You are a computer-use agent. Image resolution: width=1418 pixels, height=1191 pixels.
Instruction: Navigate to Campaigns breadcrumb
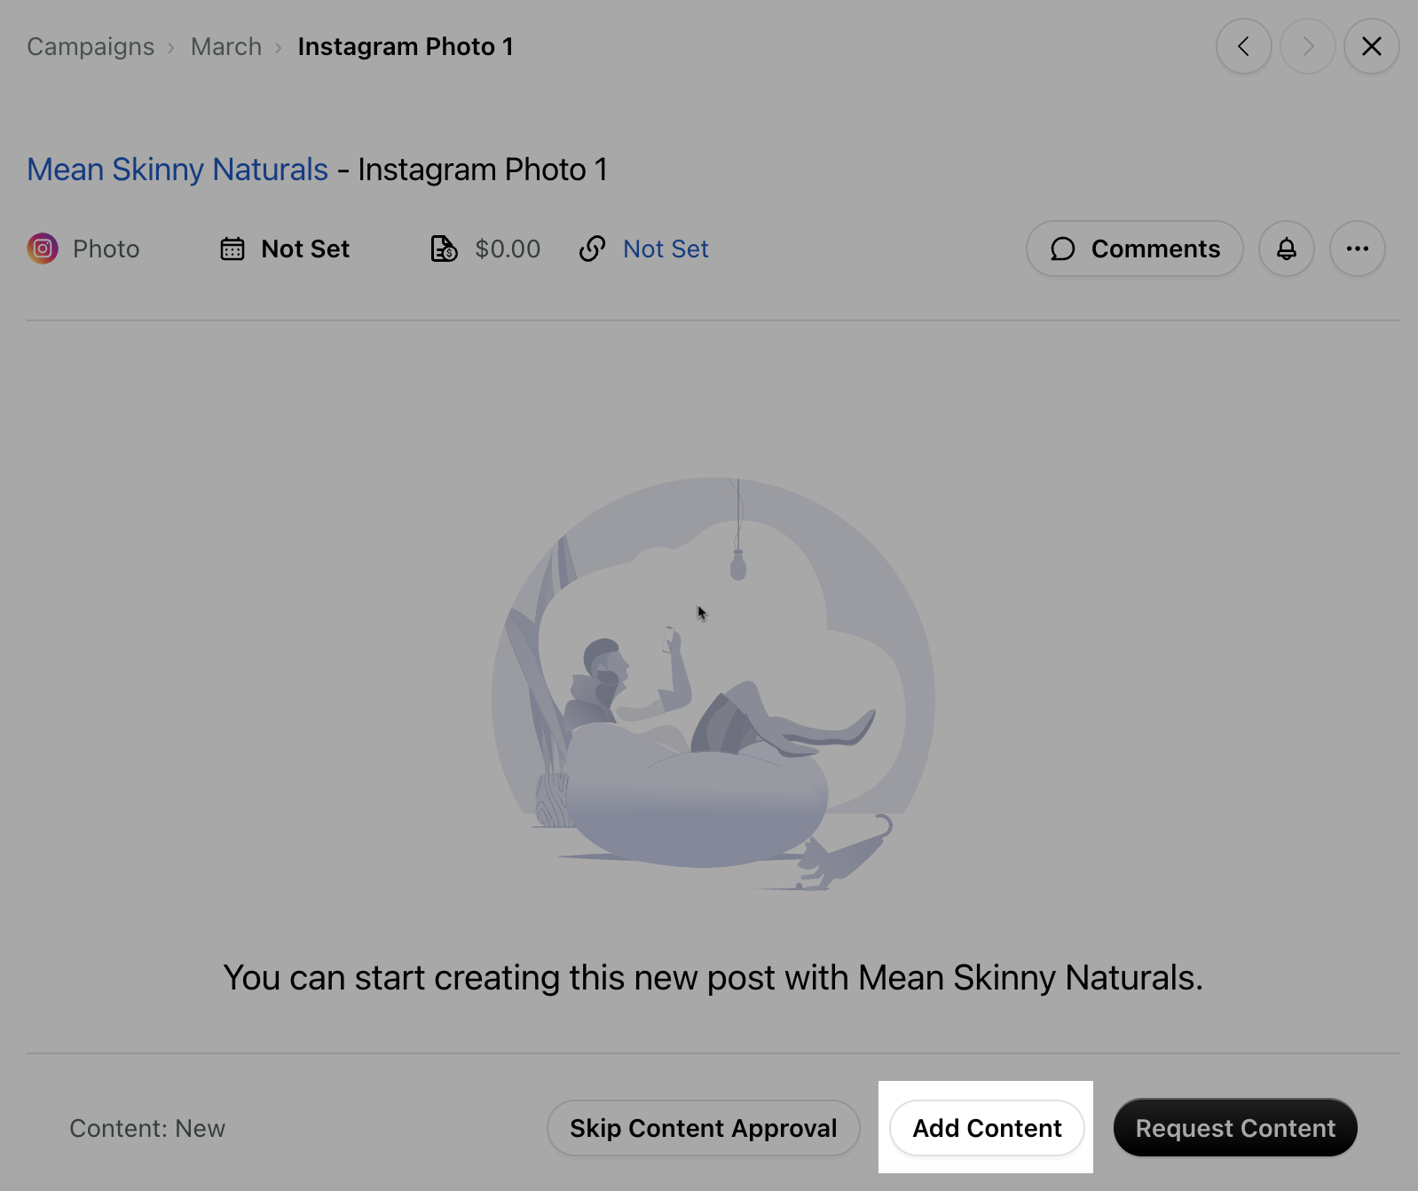click(x=91, y=46)
